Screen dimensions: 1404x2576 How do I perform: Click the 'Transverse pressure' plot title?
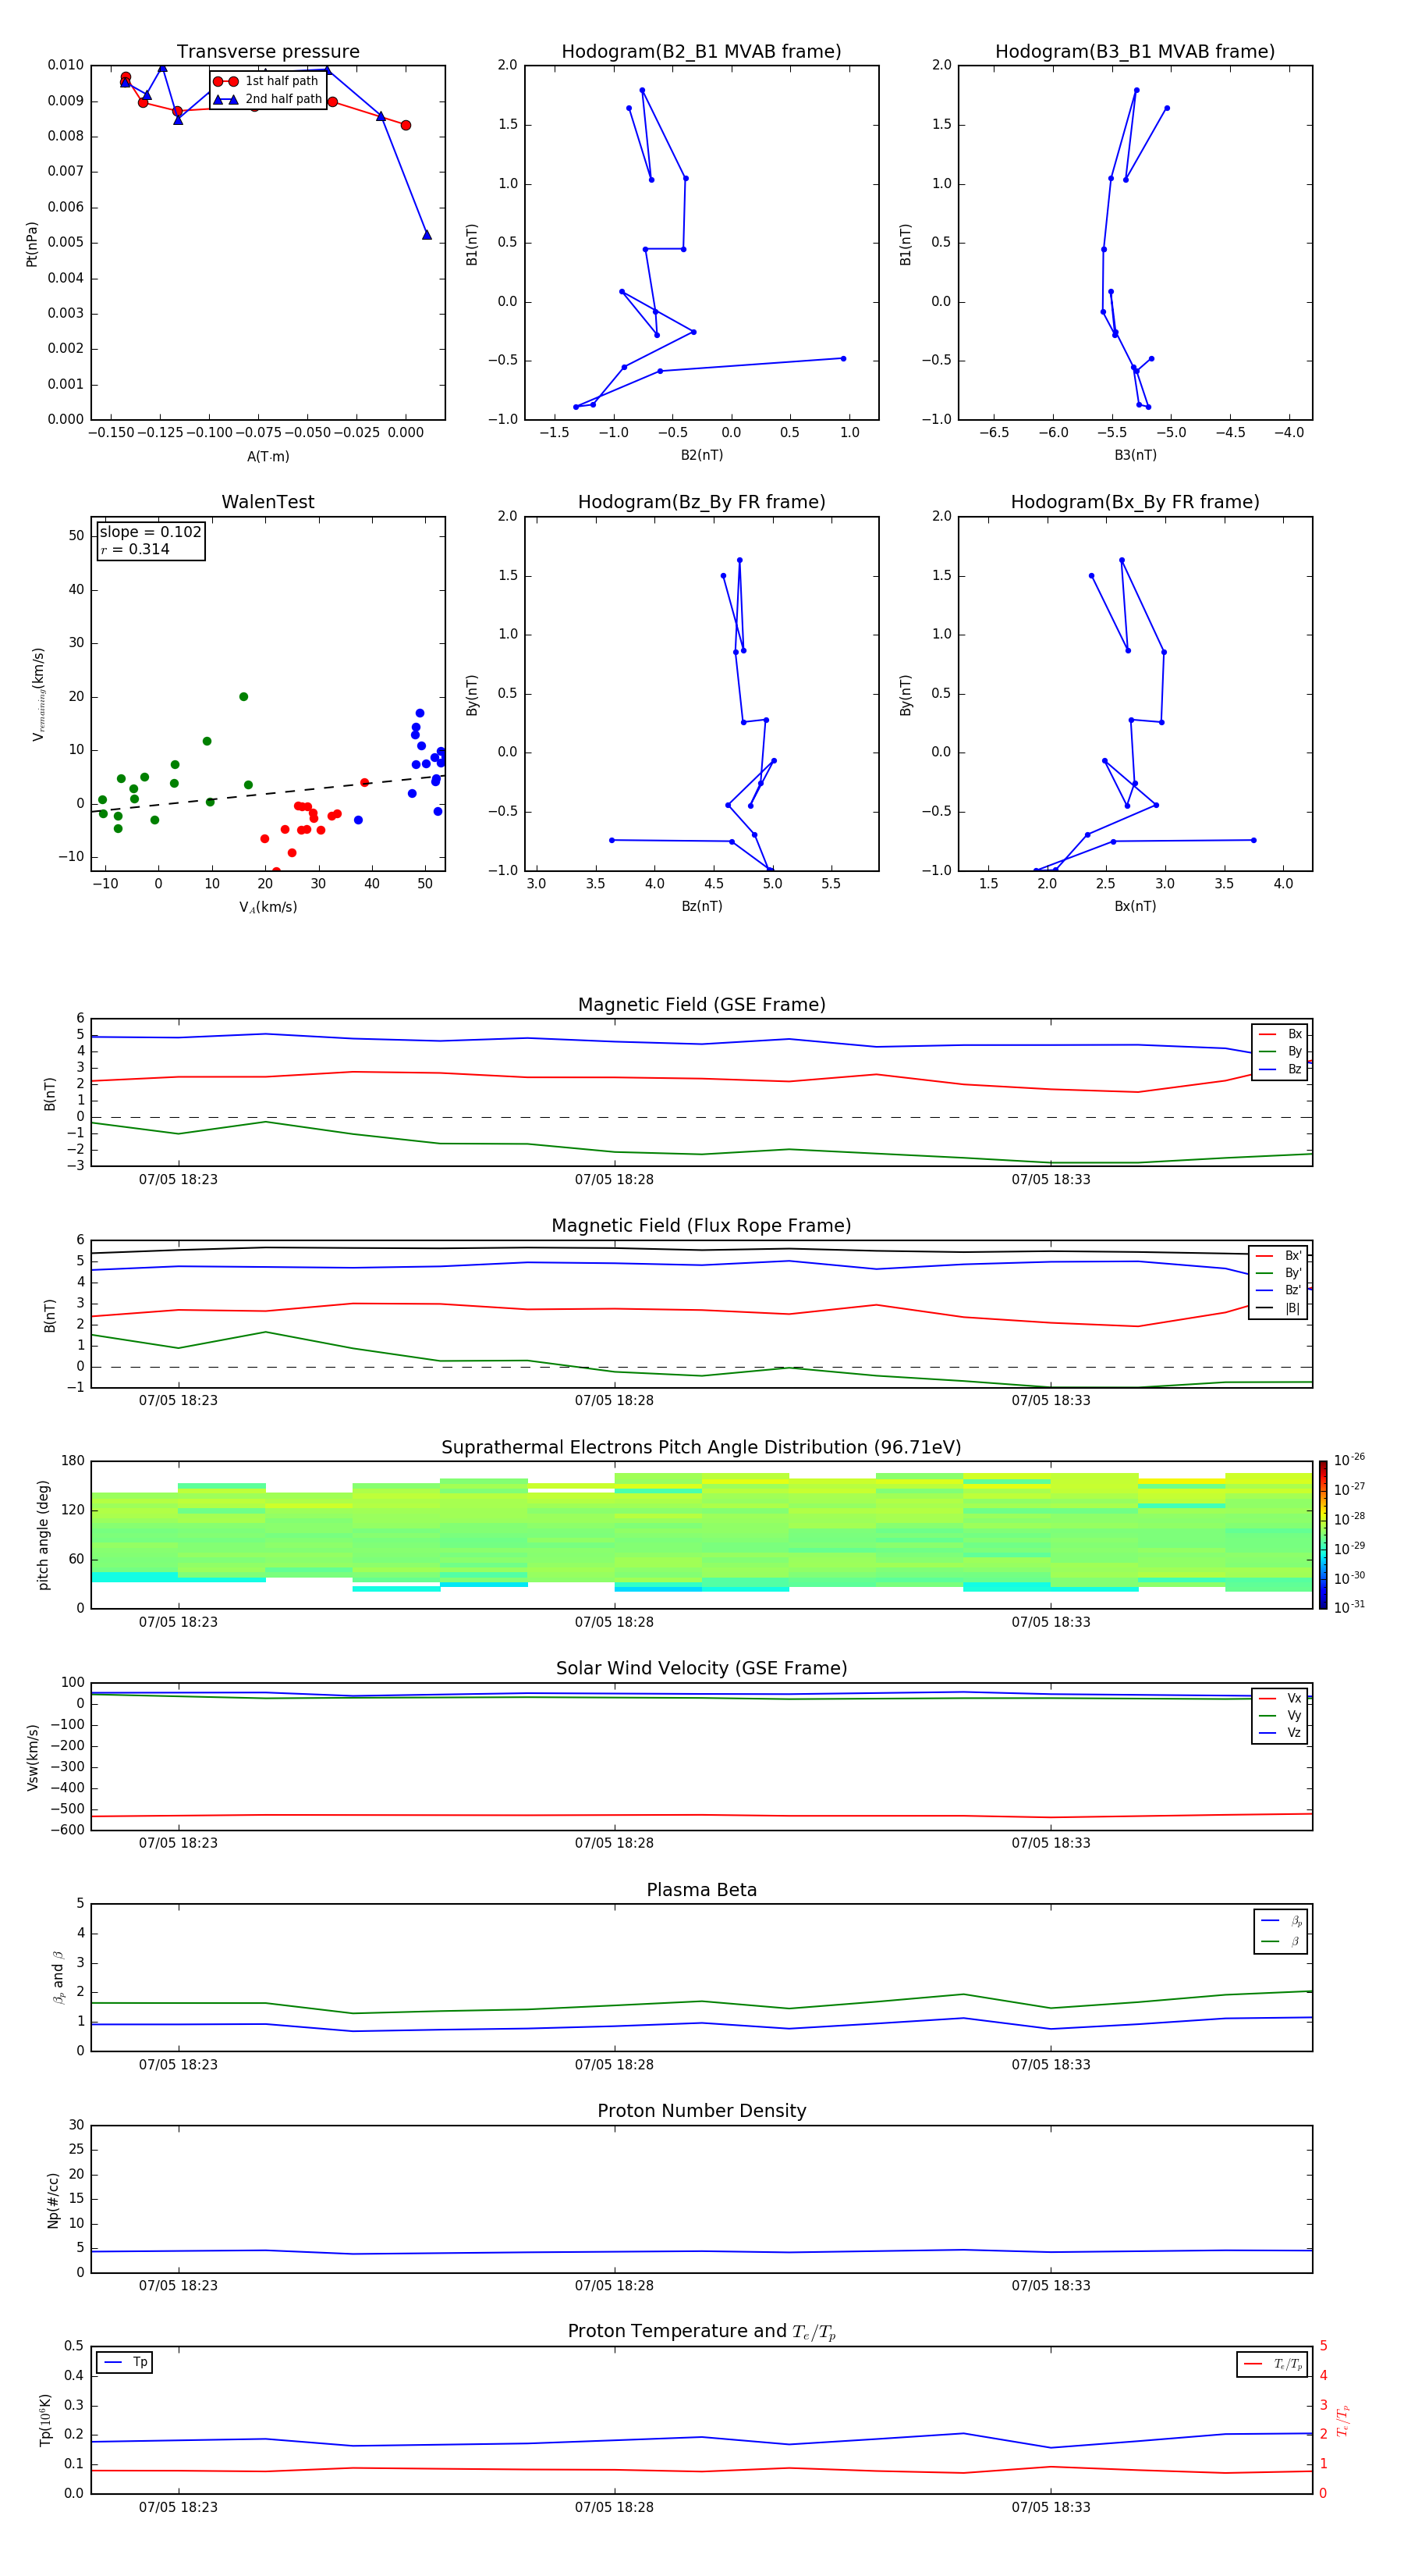point(268,52)
